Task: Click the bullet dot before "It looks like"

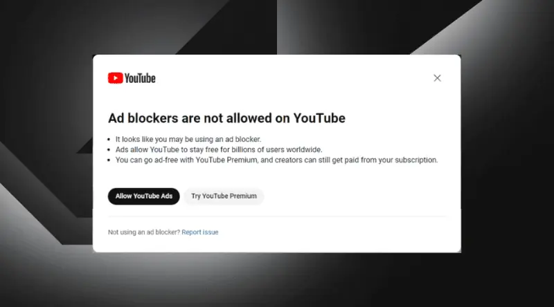Action: (x=109, y=140)
